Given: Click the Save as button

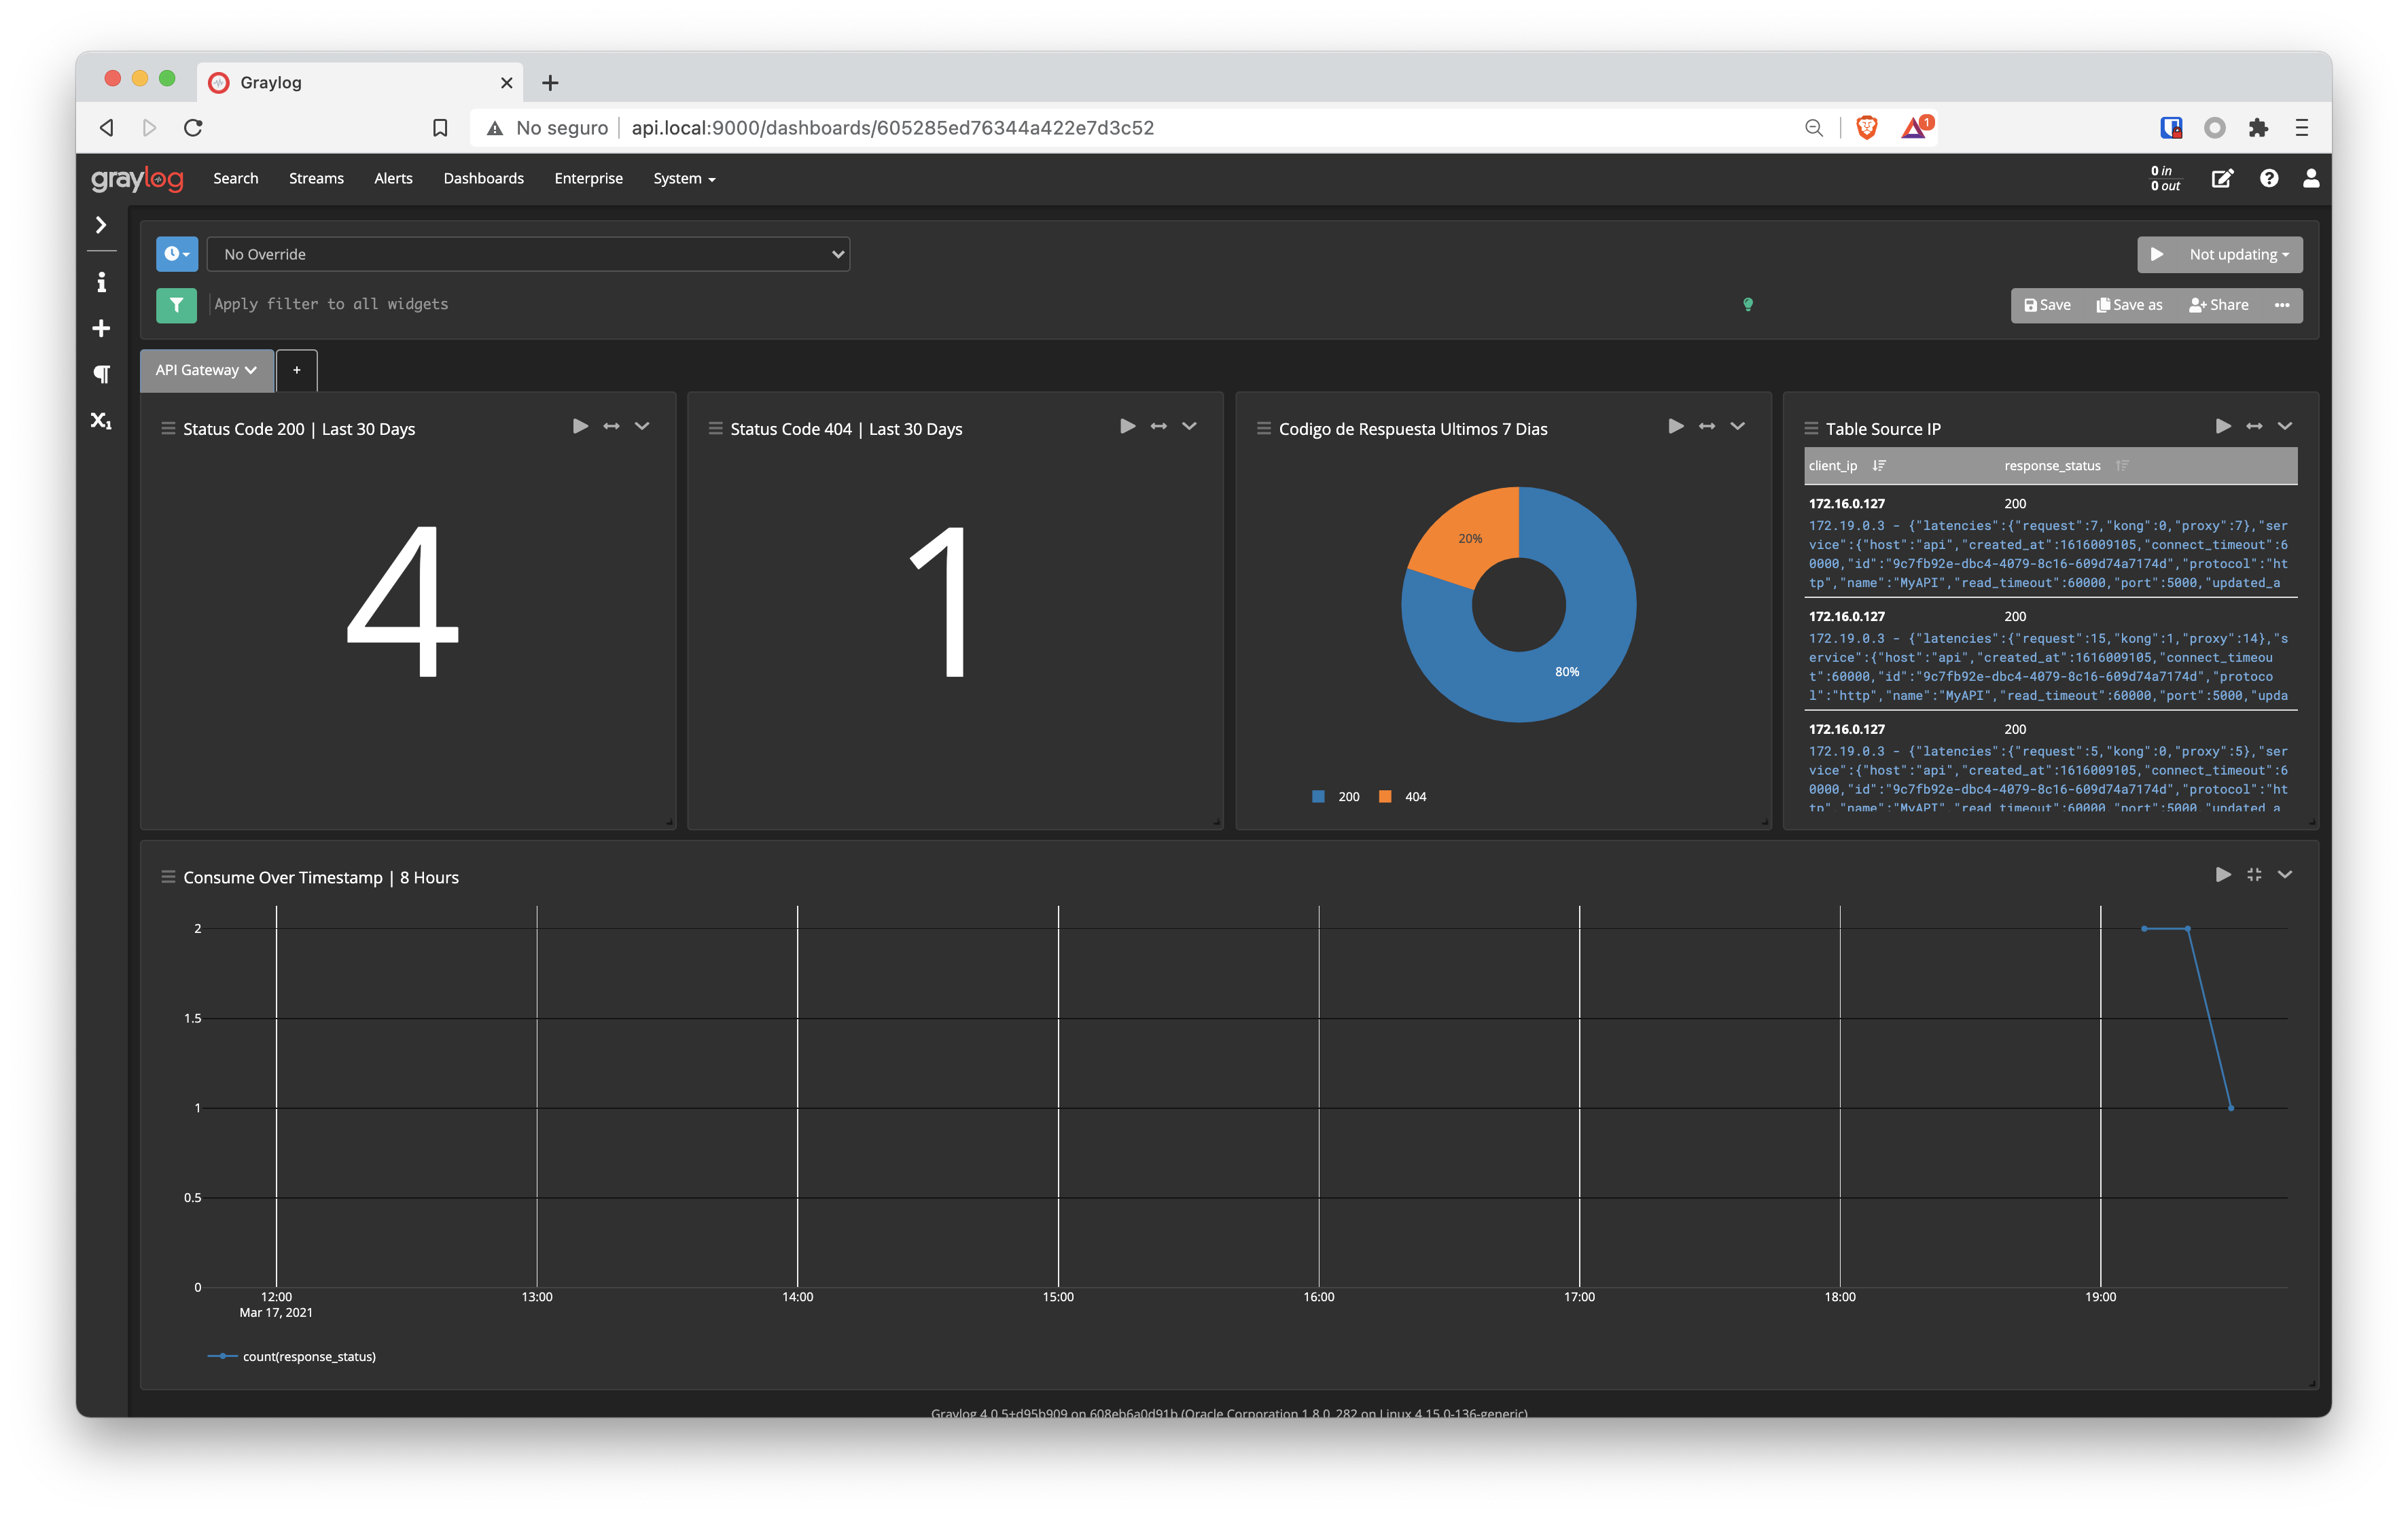Looking at the screenshot, I should coord(2129,306).
